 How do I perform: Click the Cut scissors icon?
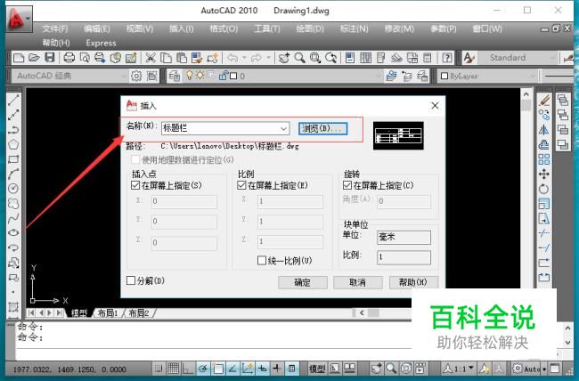point(151,58)
